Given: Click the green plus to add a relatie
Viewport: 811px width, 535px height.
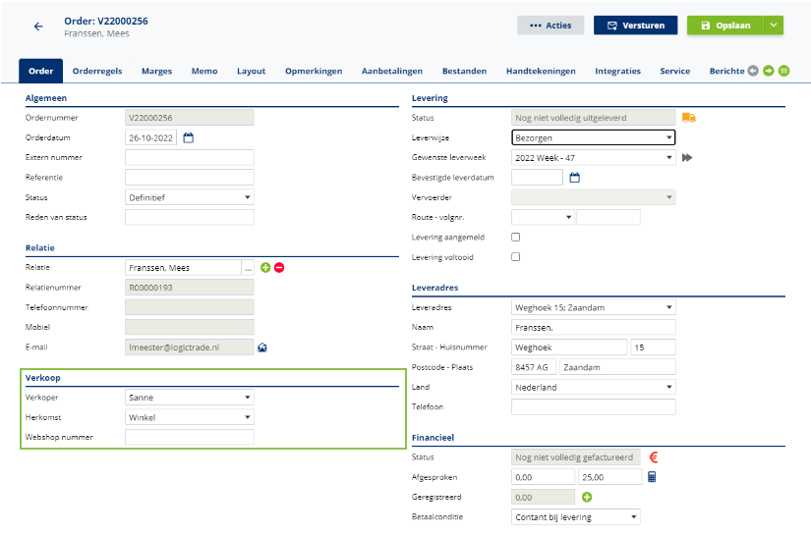Looking at the screenshot, I should point(265,268).
